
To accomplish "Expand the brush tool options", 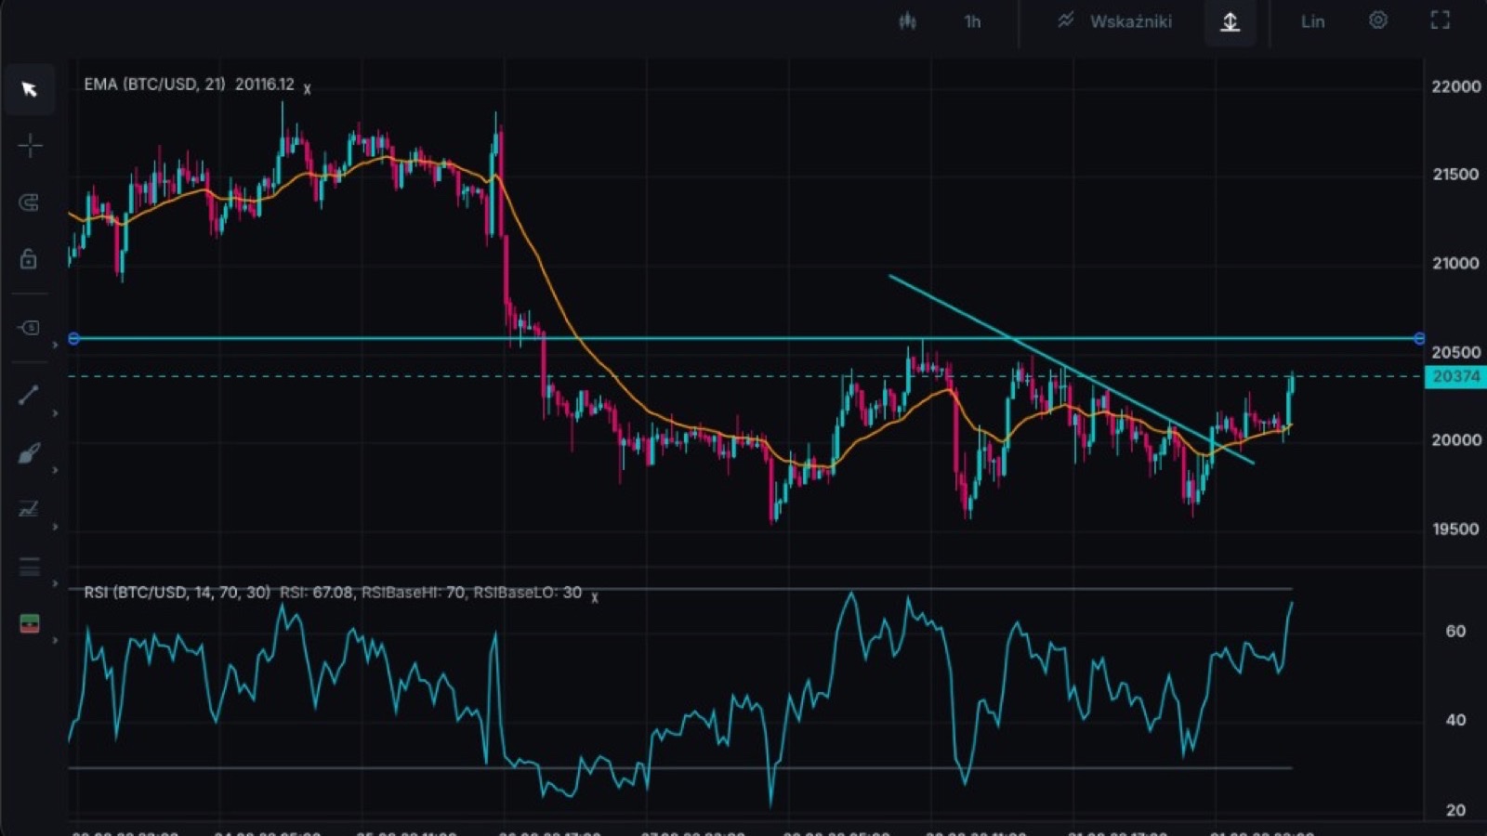I will point(55,470).
